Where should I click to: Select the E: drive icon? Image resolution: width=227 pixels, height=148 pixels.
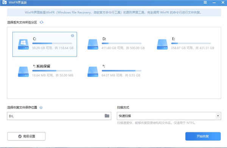pyautogui.click(x=162, y=44)
